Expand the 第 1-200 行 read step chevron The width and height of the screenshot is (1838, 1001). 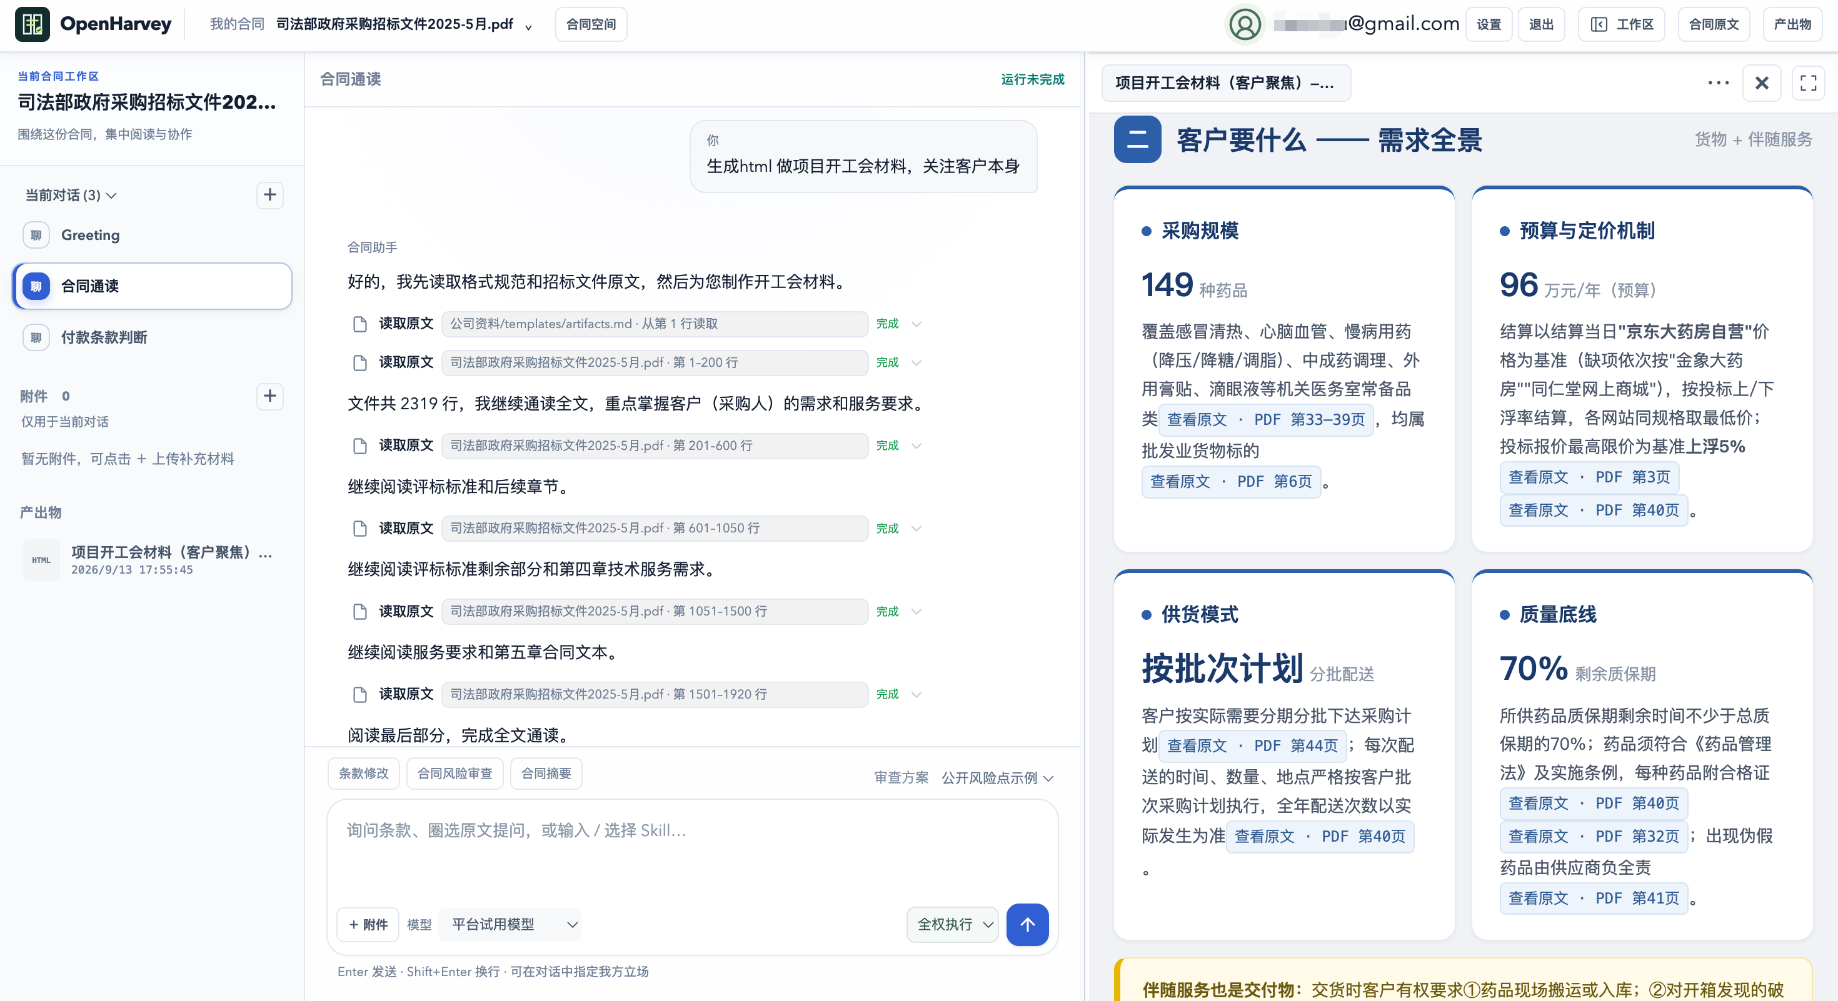tap(917, 363)
